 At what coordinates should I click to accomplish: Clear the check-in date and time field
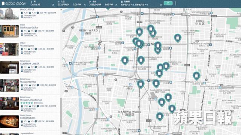[85, 5]
